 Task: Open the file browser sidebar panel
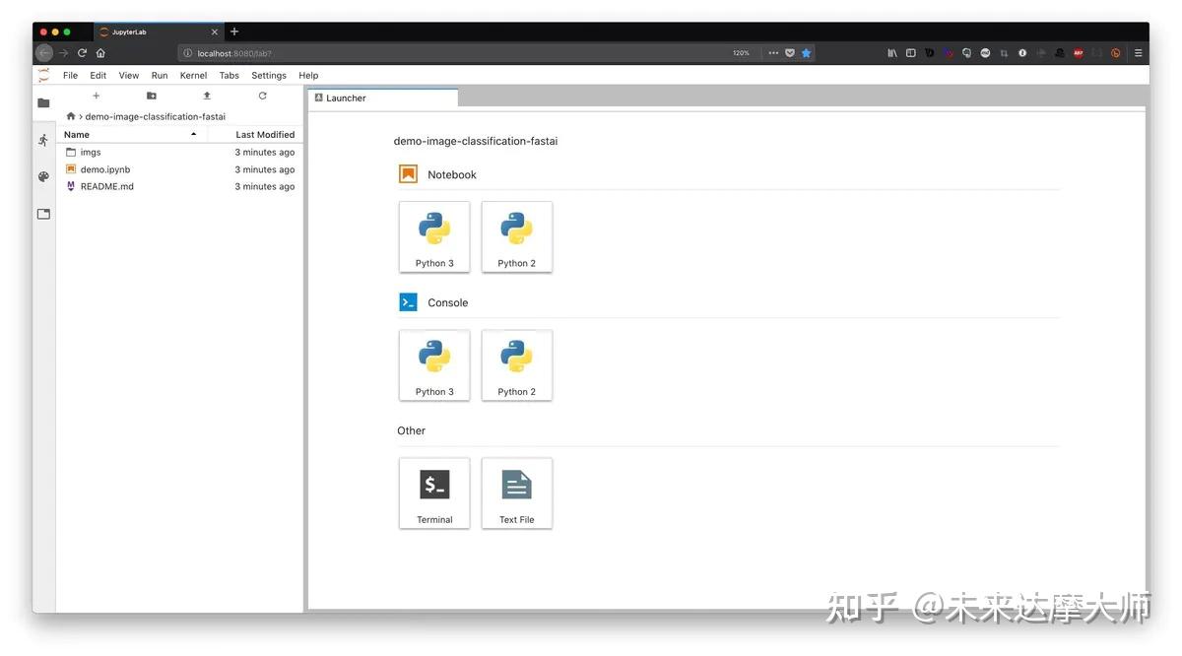[x=43, y=102]
